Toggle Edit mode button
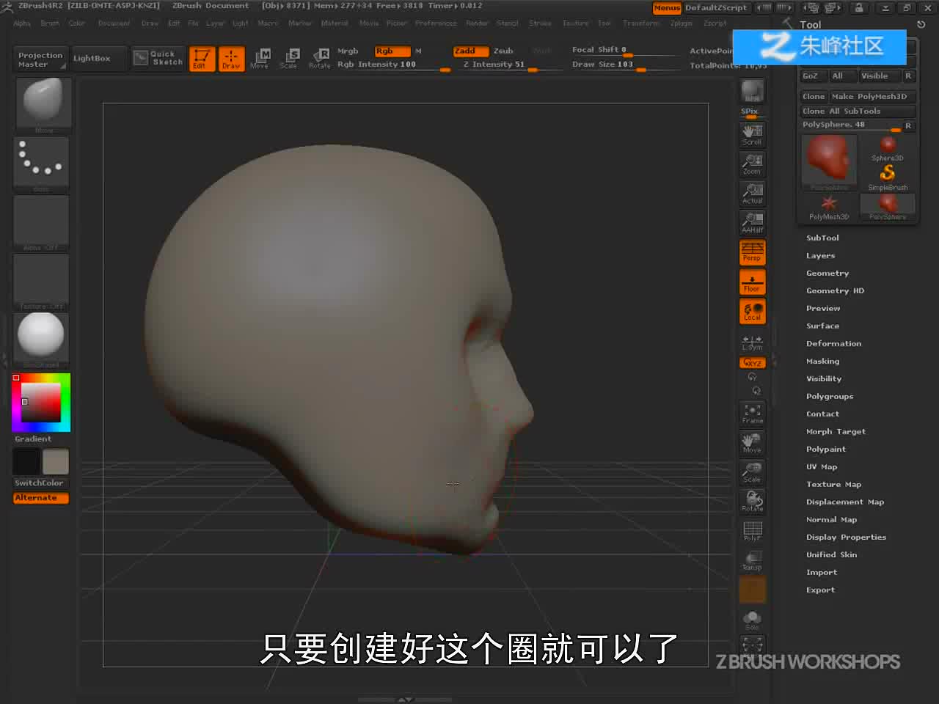 (201, 58)
